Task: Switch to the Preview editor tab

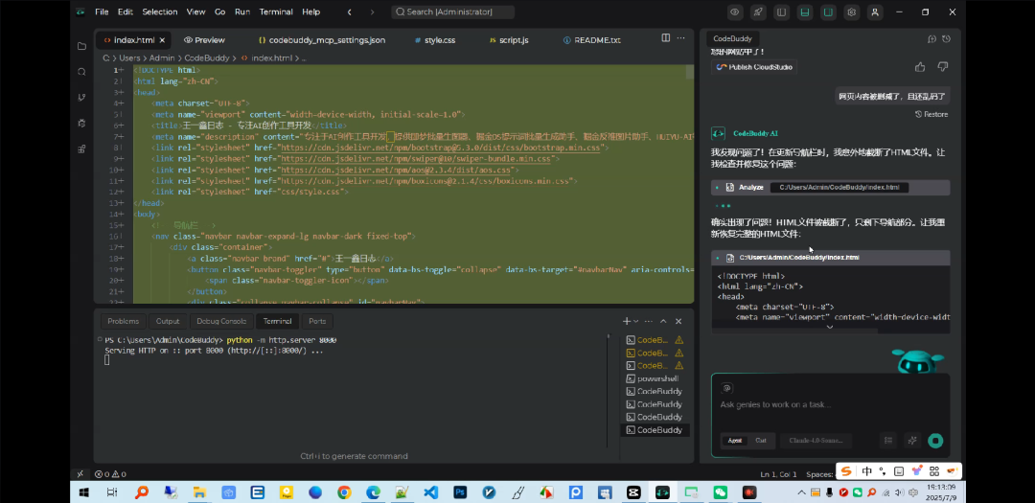Action: coord(204,40)
